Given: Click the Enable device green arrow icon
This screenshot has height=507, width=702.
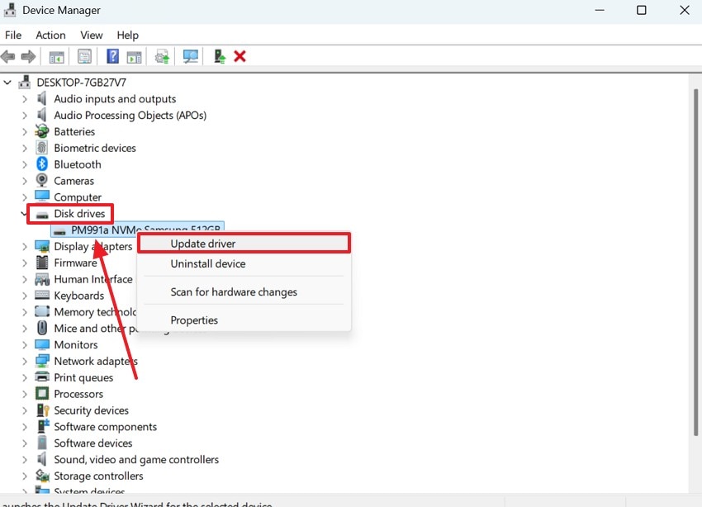Looking at the screenshot, I should pyautogui.click(x=219, y=56).
